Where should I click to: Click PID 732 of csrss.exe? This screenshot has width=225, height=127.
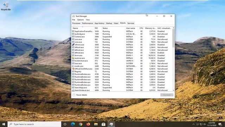[96, 42]
